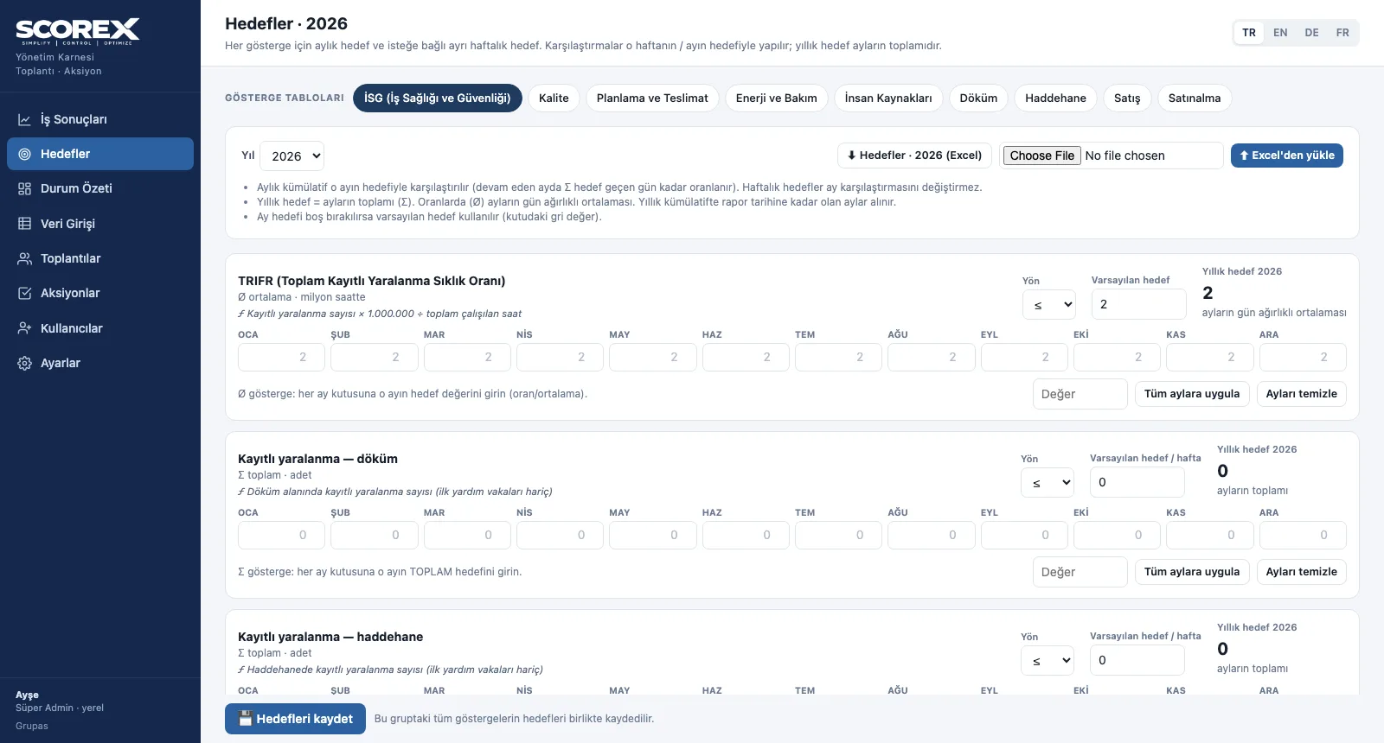
Task: Open the Haddehane indicator tab
Action: (x=1055, y=98)
